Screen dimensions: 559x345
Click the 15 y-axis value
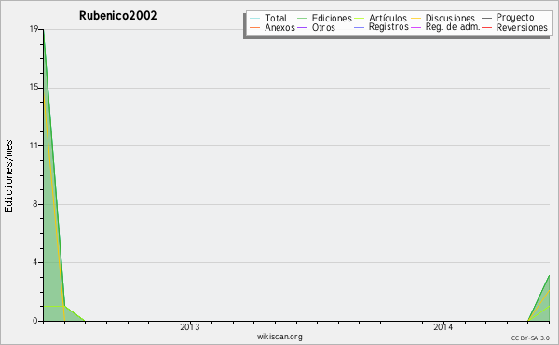(34, 88)
